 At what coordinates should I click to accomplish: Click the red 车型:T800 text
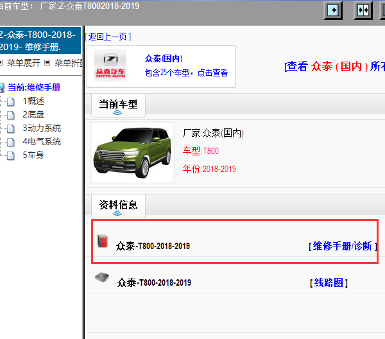click(x=201, y=151)
